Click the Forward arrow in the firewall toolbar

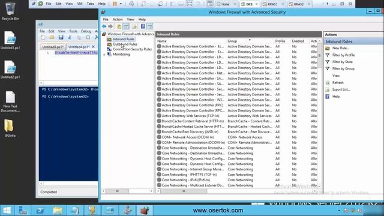click(x=110, y=26)
